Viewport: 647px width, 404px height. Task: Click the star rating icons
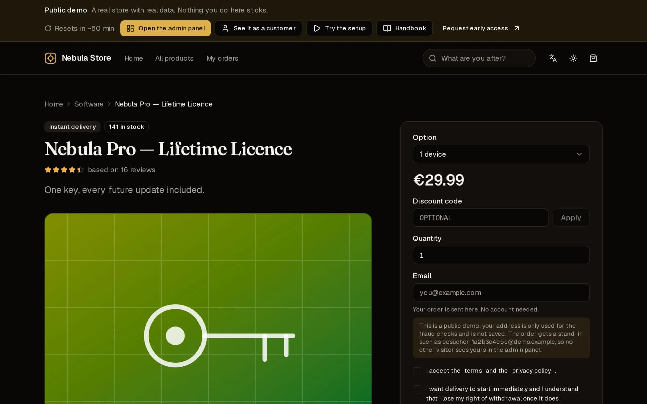[64, 170]
